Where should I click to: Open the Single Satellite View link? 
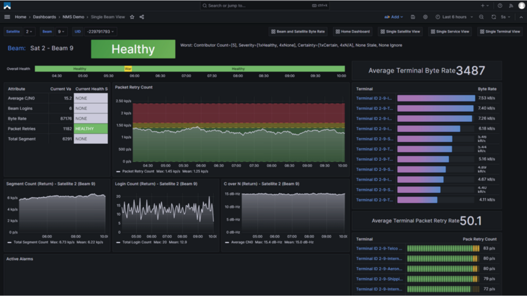(400, 32)
